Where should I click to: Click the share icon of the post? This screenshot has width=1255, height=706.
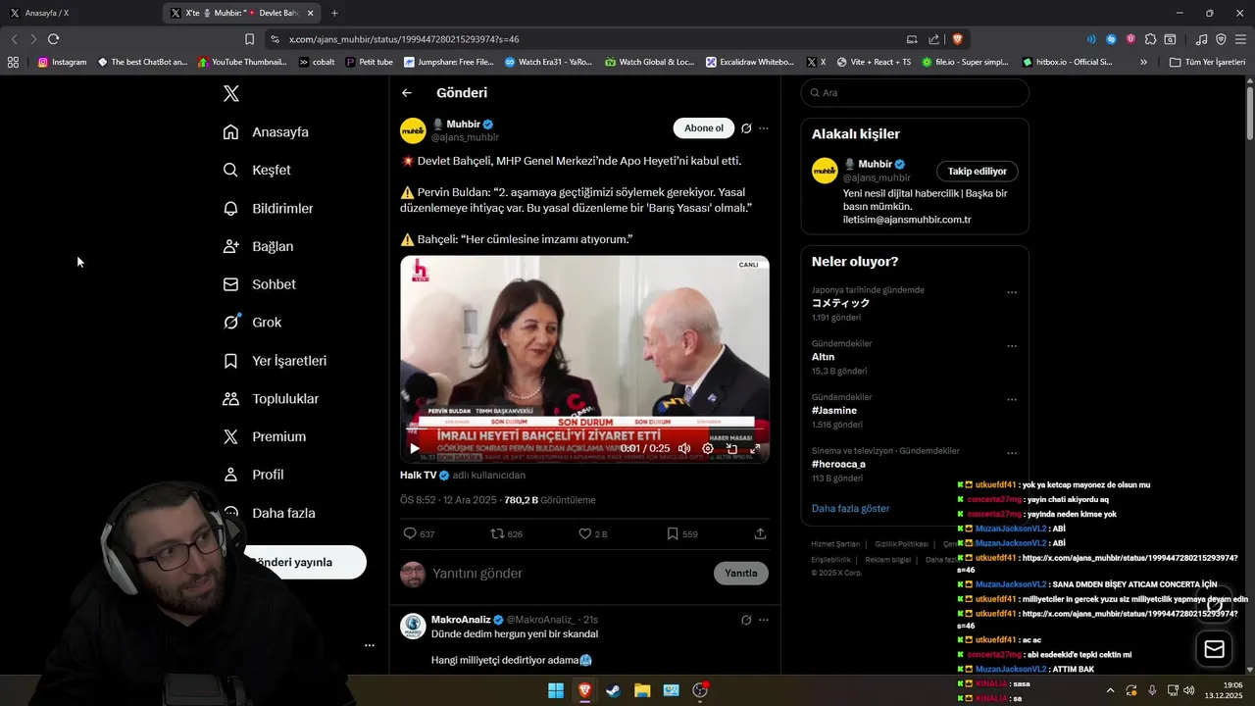[760, 534]
